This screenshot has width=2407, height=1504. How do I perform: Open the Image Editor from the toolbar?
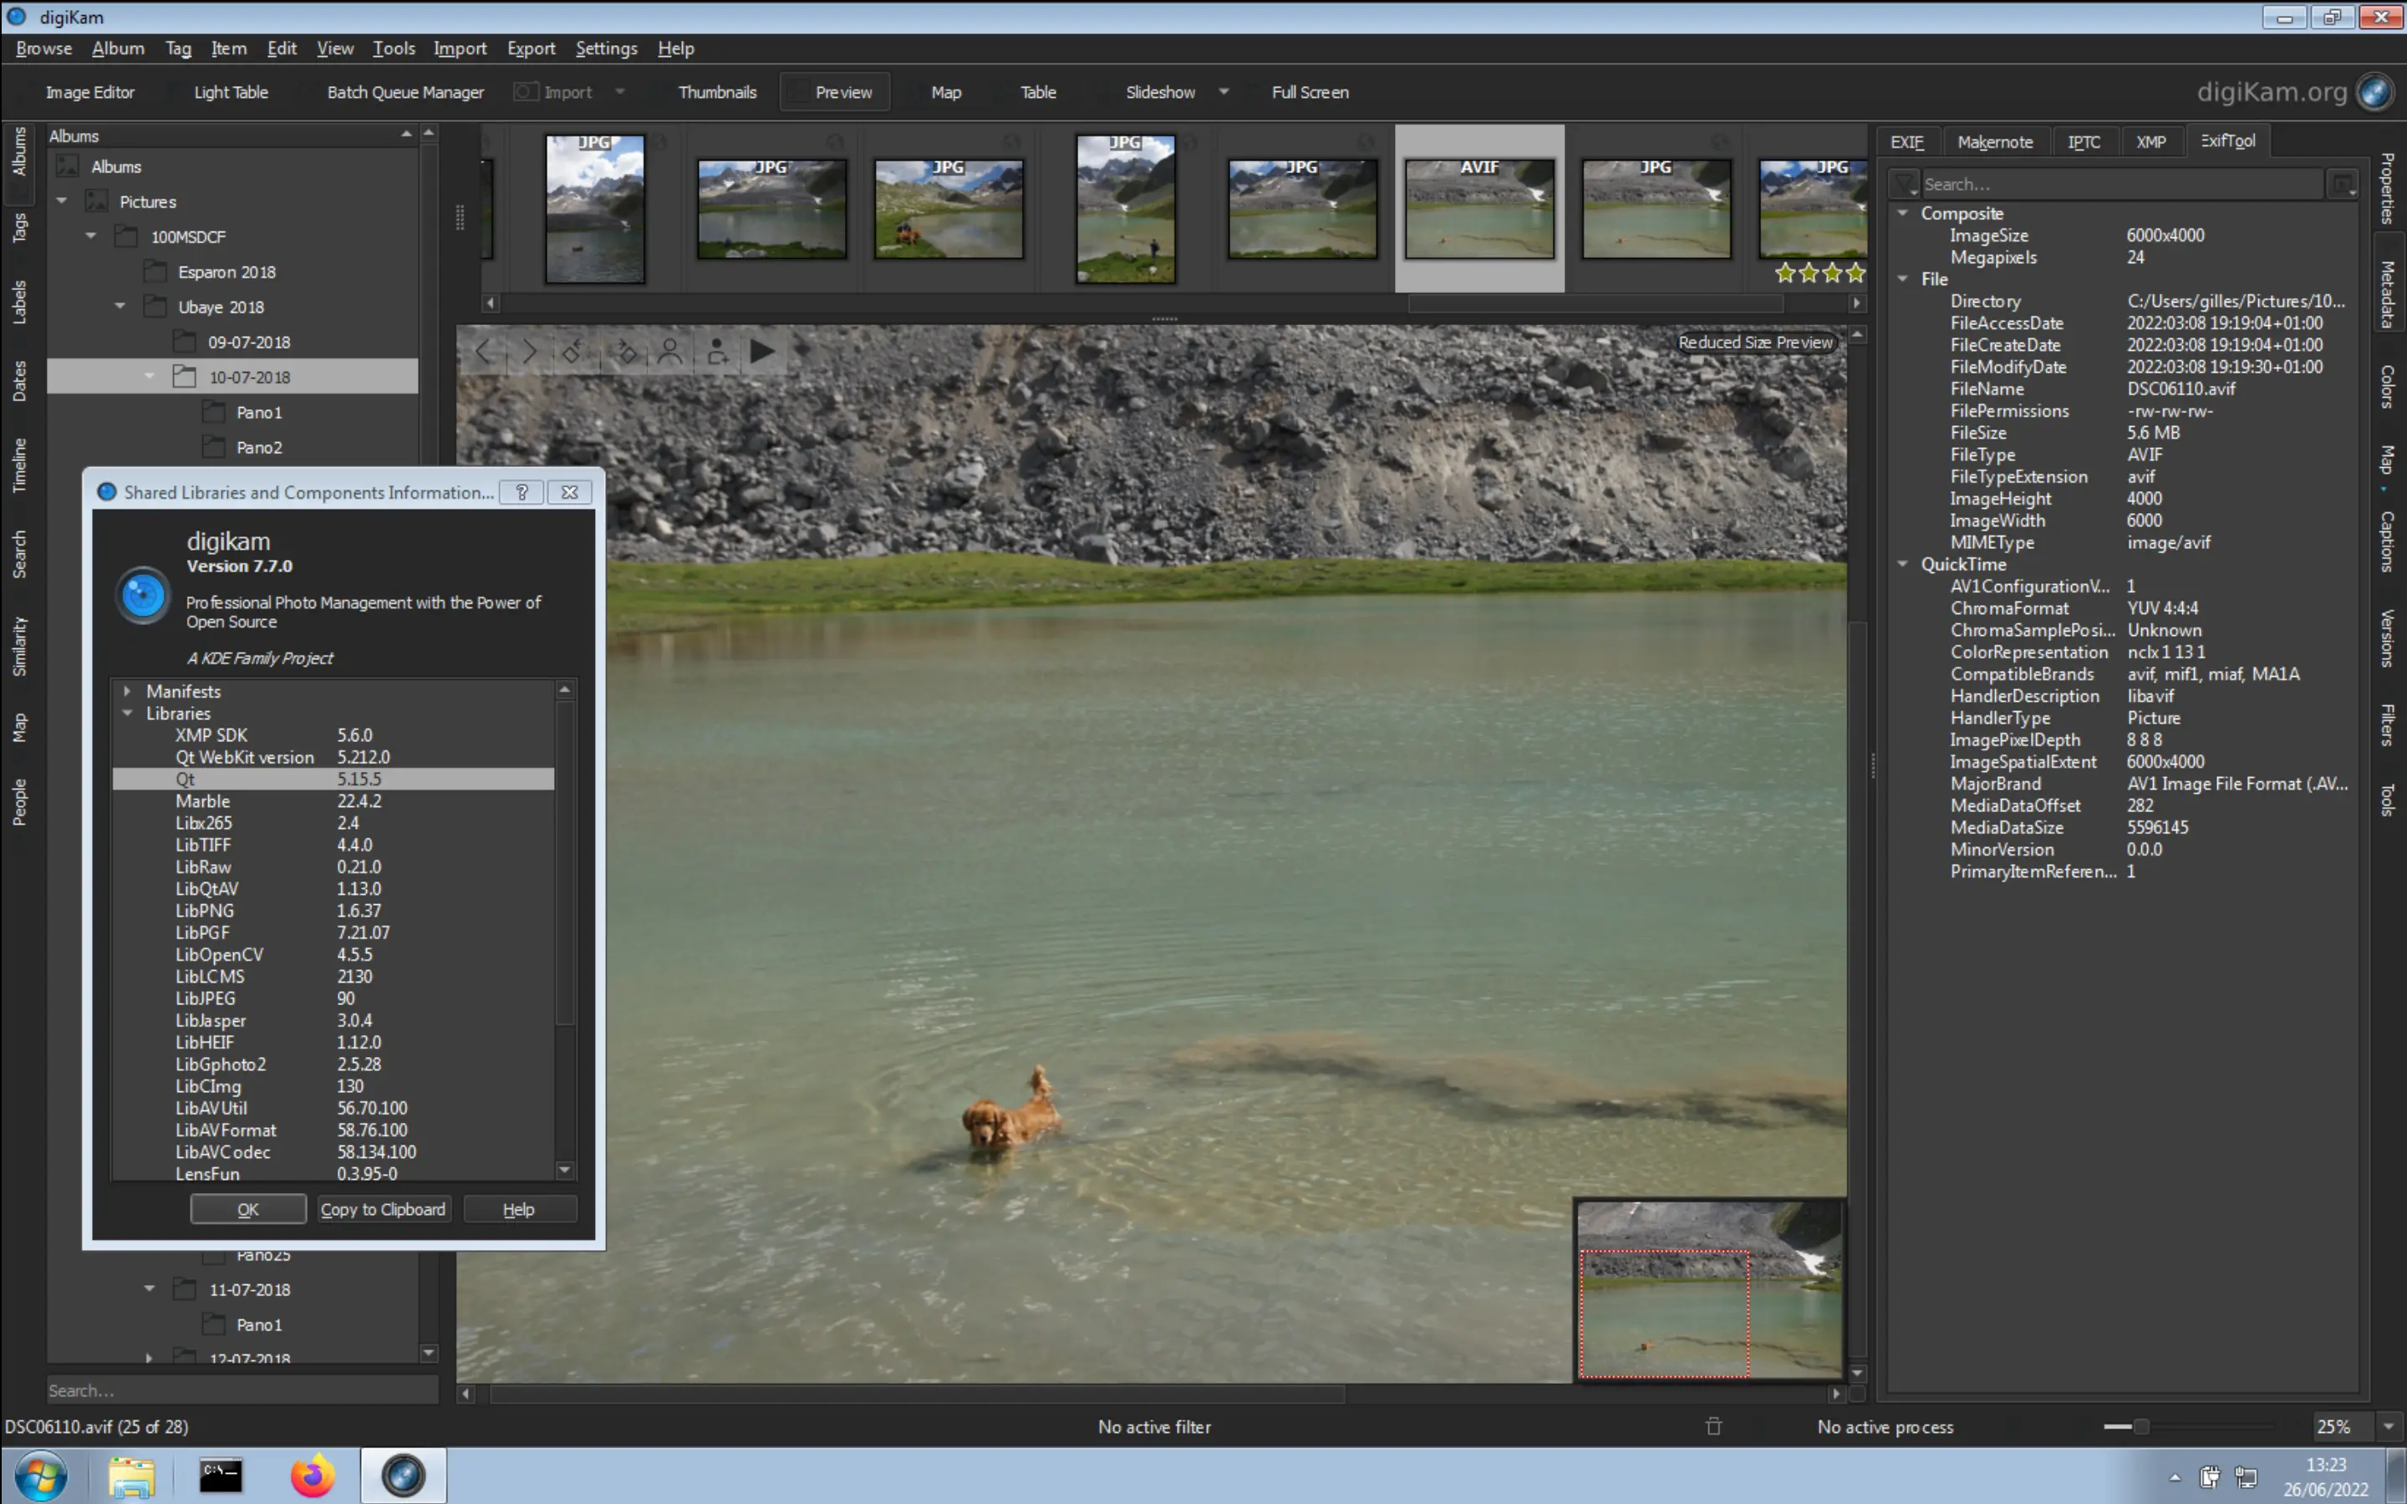89,92
